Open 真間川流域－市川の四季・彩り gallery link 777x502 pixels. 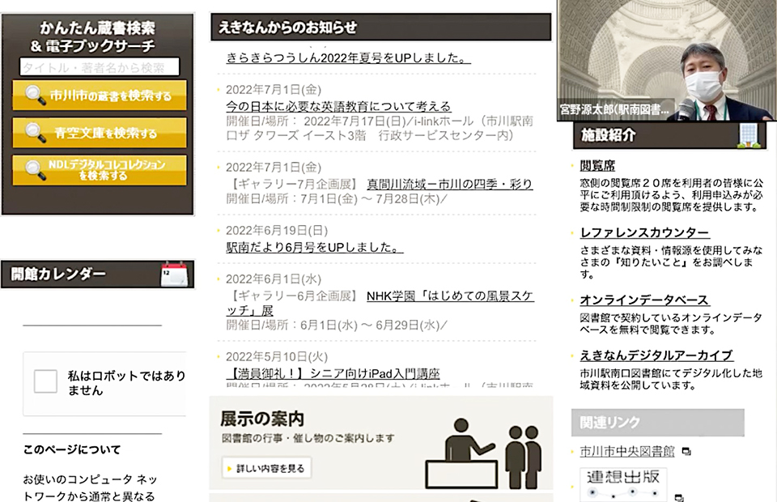(x=449, y=184)
